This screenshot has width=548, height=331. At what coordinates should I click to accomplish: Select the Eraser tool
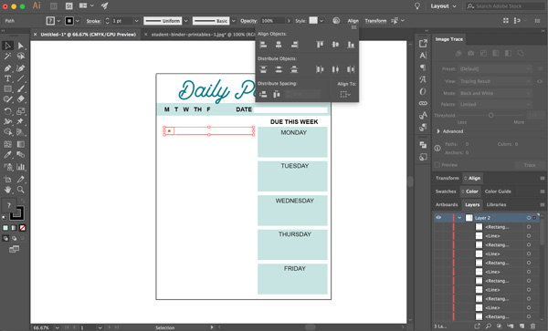pyautogui.click(x=21, y=99)
